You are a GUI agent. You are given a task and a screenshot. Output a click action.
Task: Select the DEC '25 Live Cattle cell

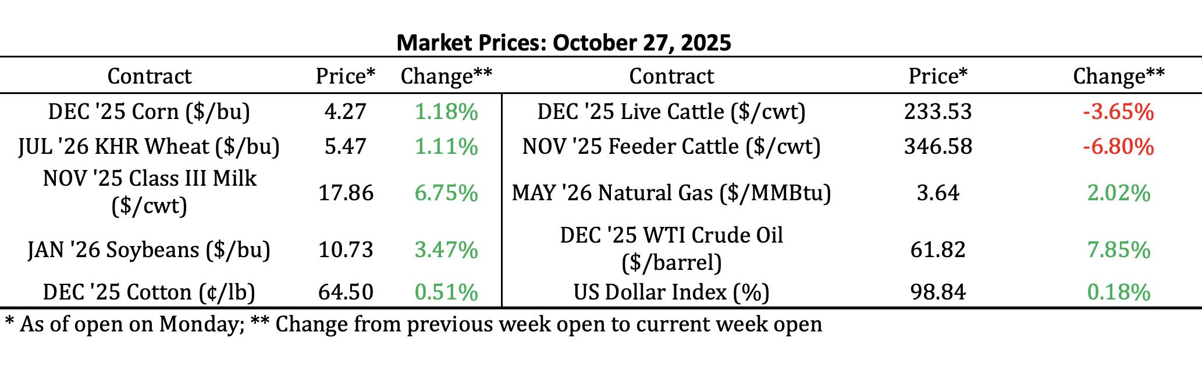(671, 111)
